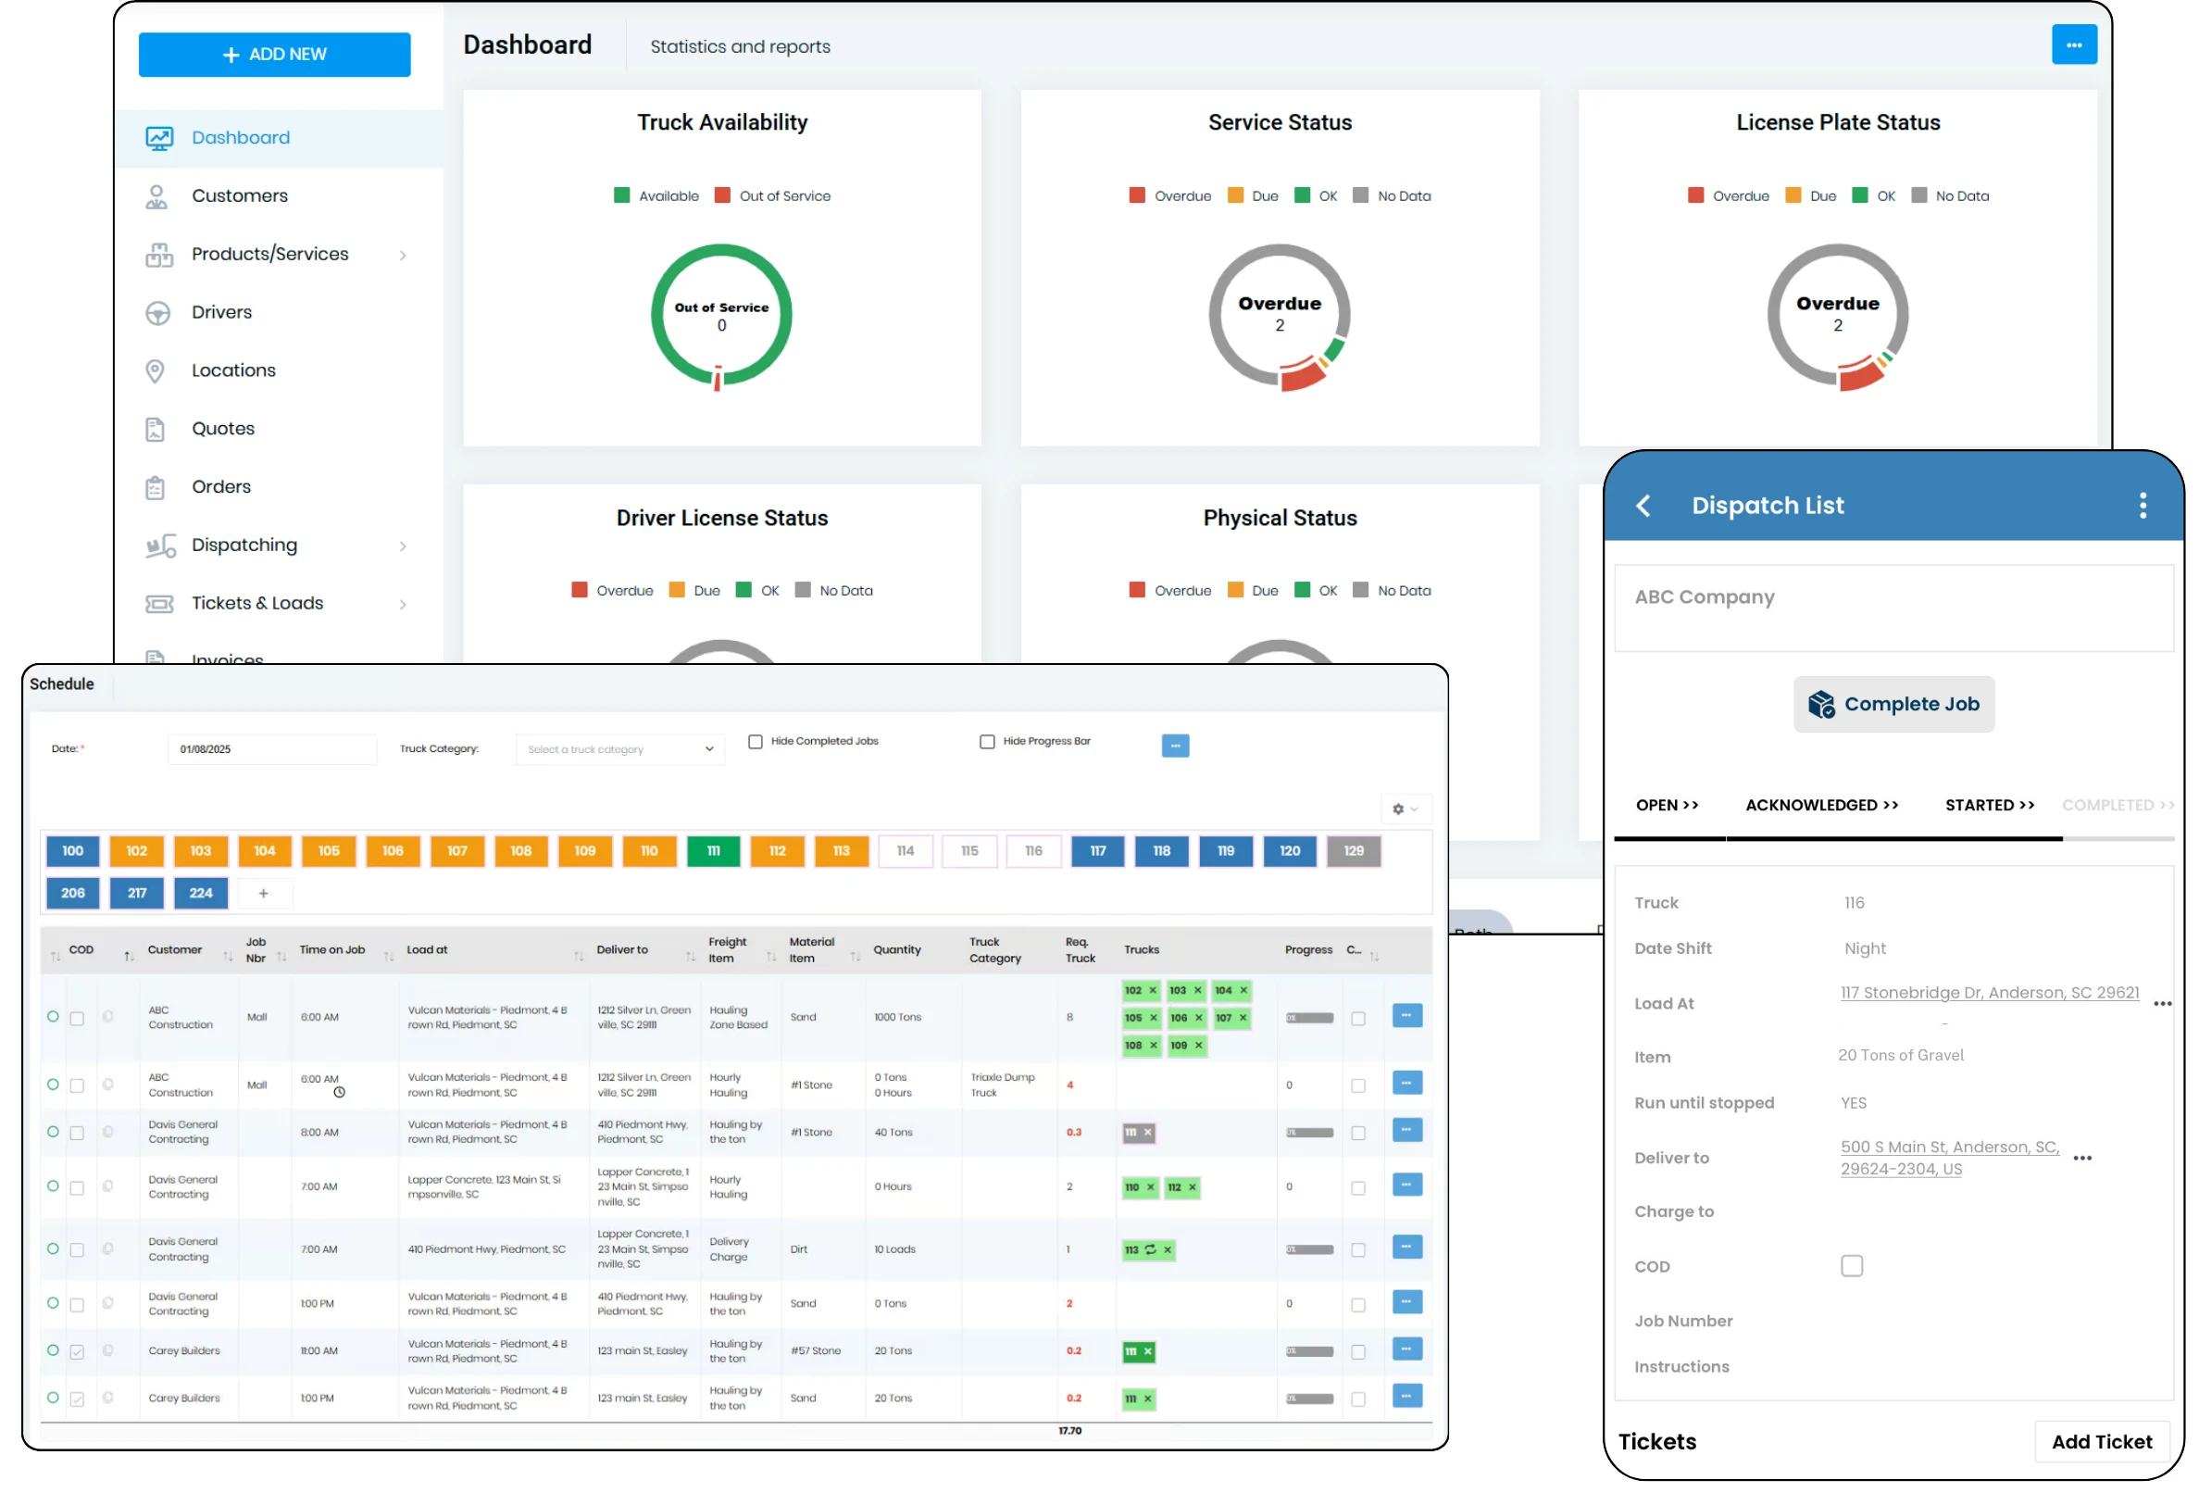Viewport: 2199px width, 1505px height.
Task: Click the Complete Job button
Action: [x=1893, y=704]
